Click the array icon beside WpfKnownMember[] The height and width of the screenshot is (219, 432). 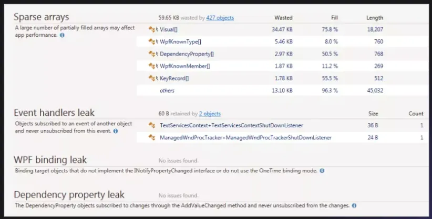click(x=153, y=66)
